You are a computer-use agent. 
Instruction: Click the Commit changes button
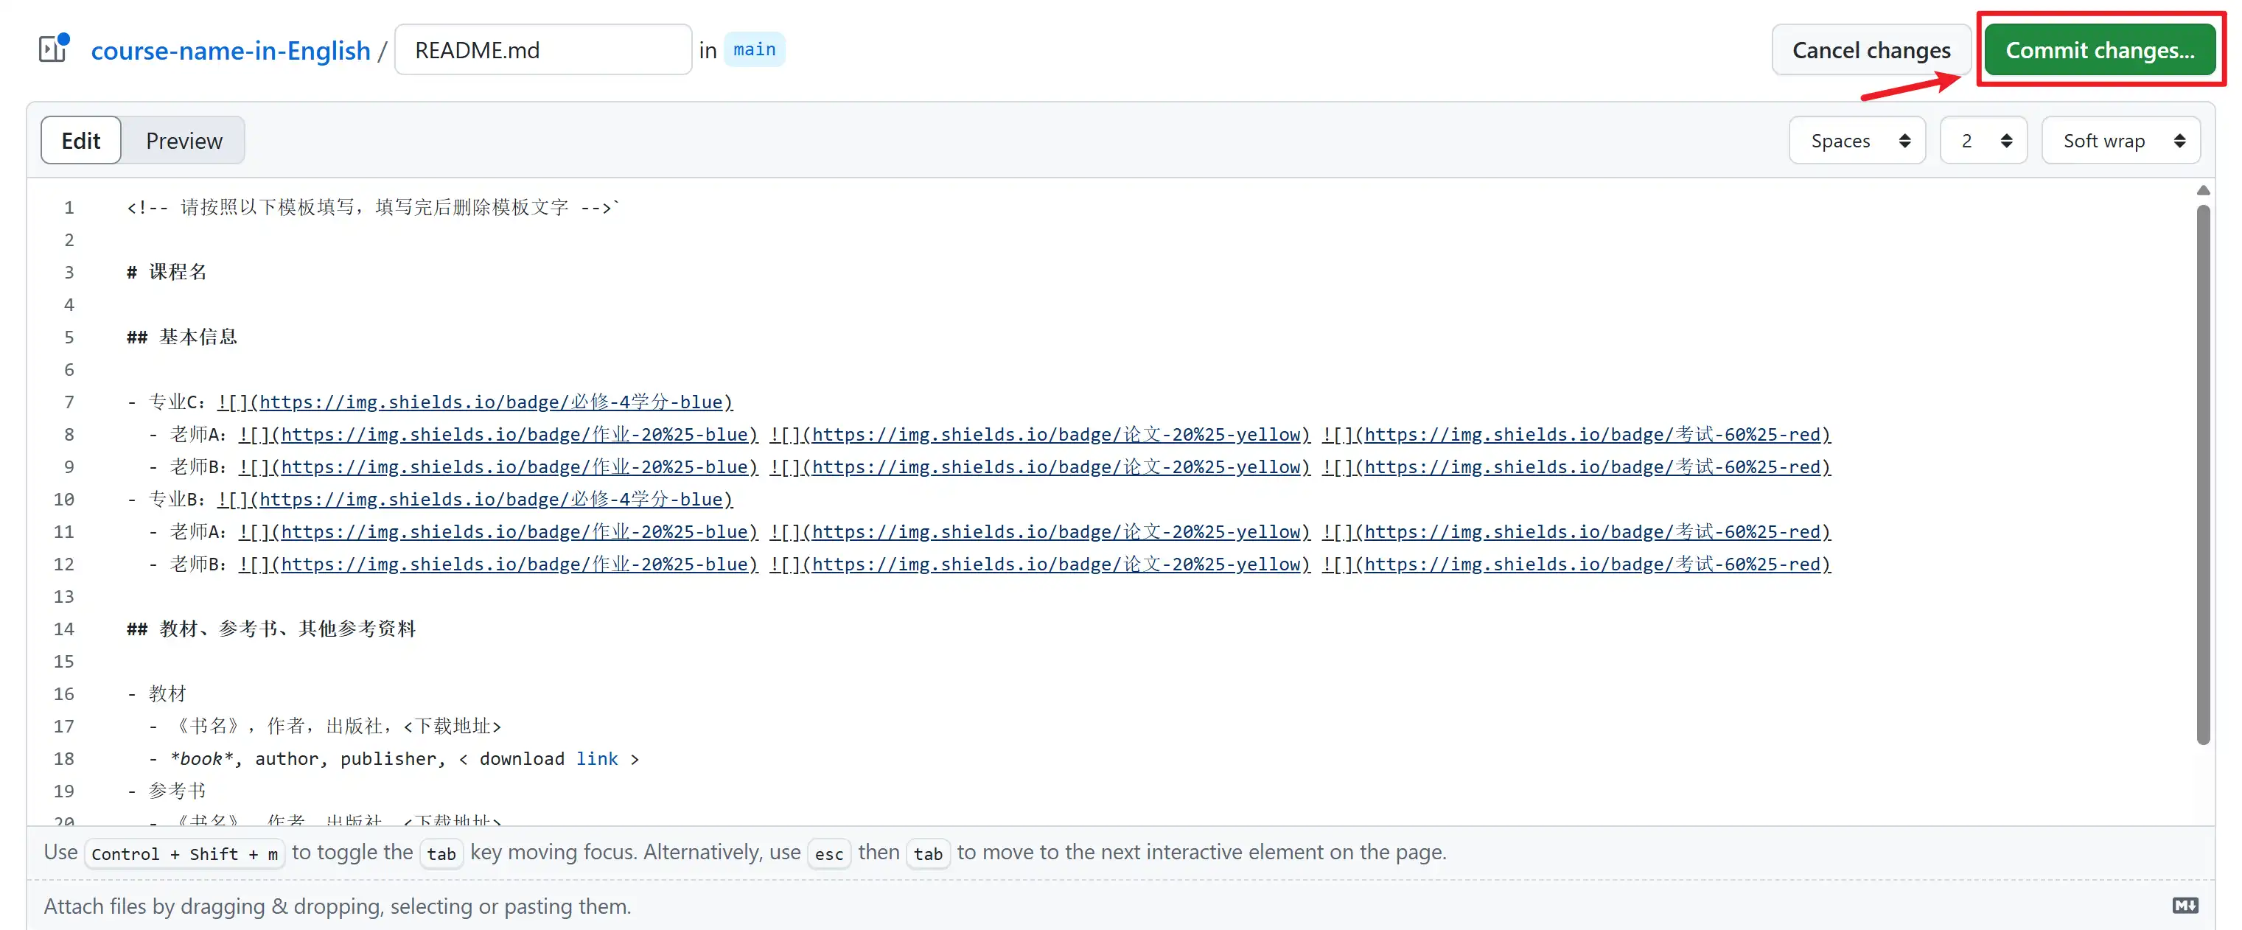click(2100, 49)
